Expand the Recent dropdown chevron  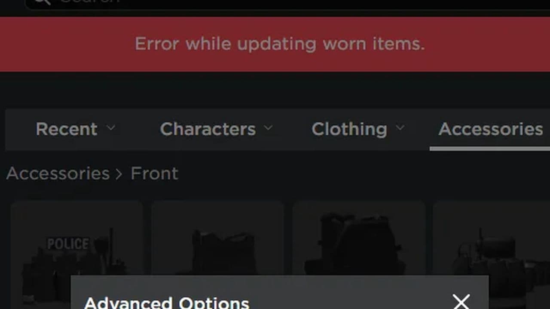[111, 128]
